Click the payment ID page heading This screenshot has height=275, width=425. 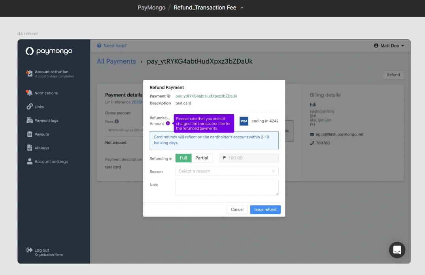coord(200,61)
